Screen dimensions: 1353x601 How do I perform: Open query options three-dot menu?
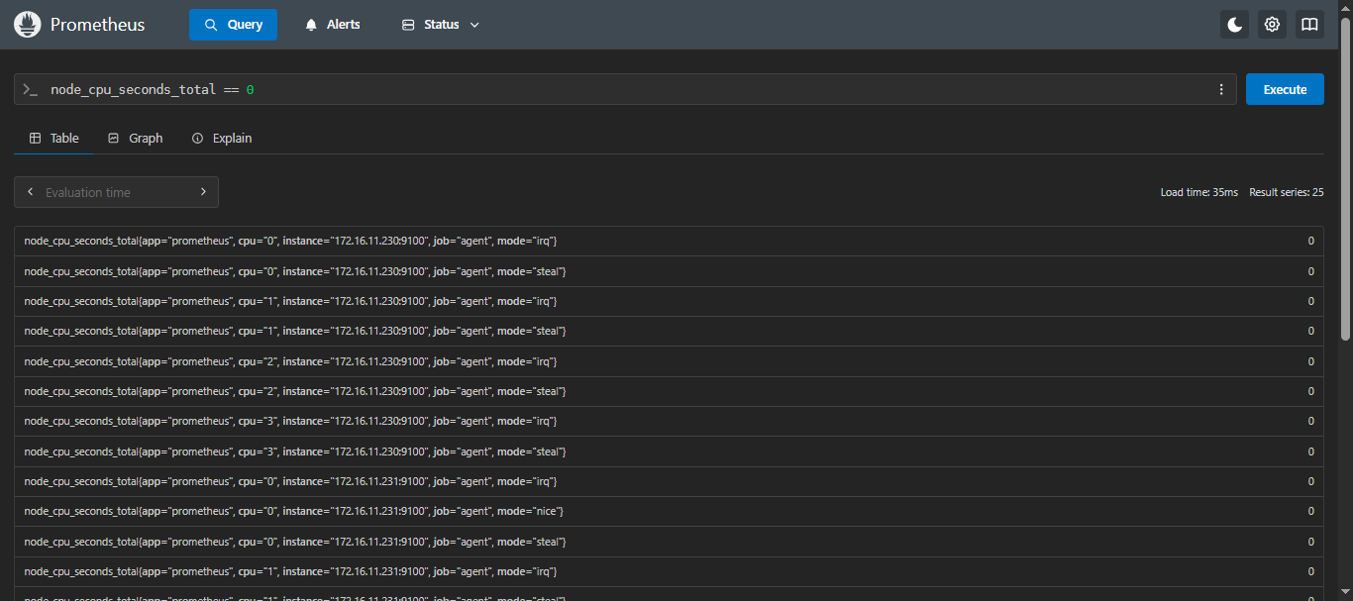pos(1221,89)
